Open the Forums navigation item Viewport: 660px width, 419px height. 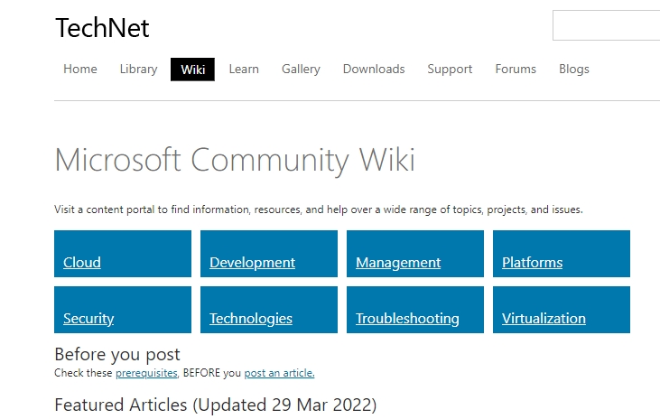[x=516, y=69]
